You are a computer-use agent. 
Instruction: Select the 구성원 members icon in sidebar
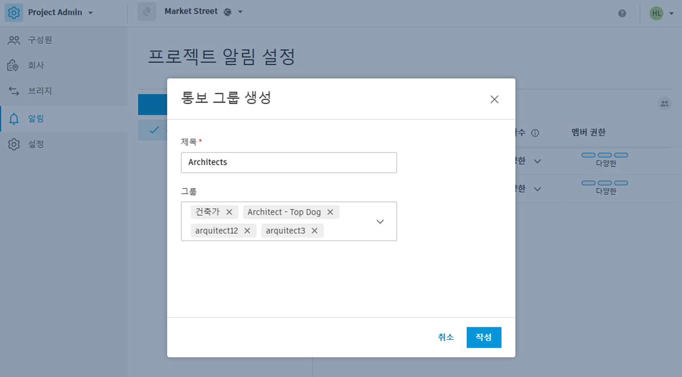[x=15, y=40]
